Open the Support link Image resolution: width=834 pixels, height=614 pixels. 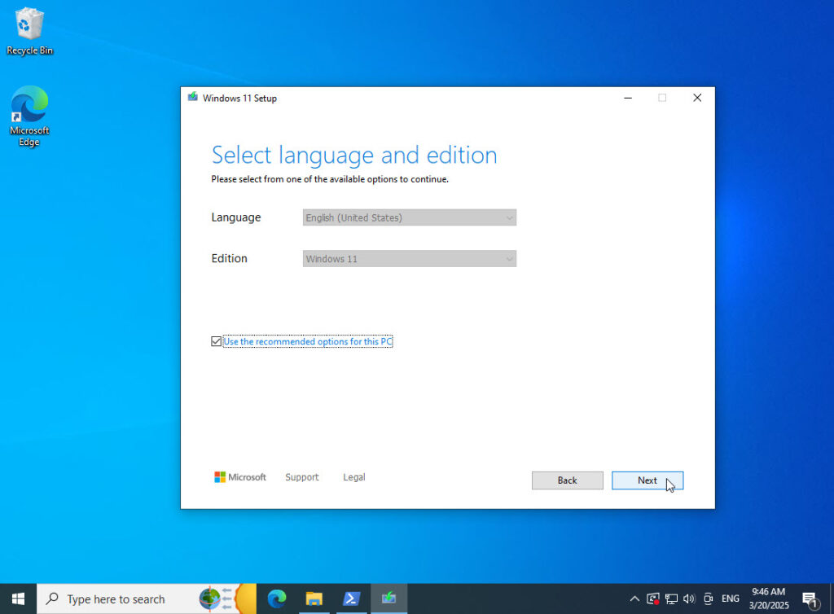pos(301,477)
